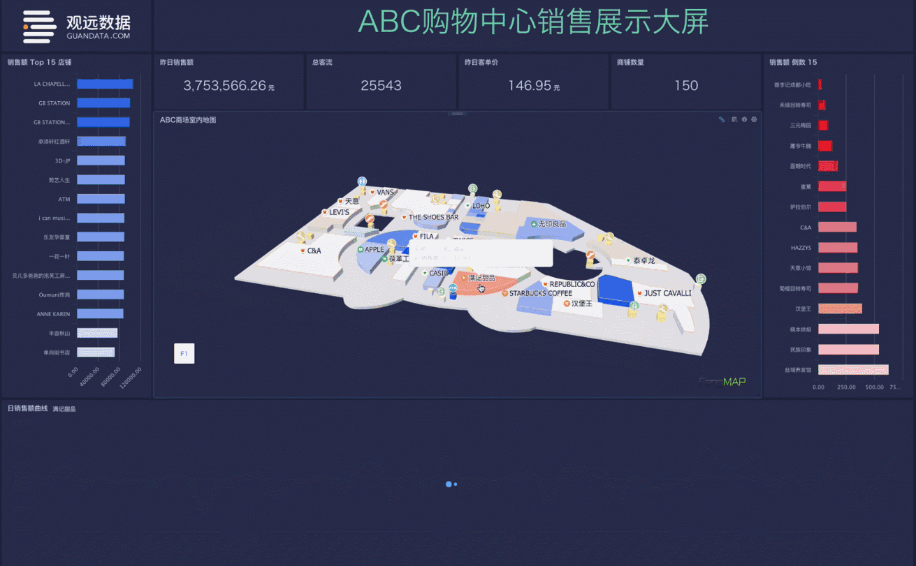The image size is (916, 566).
Task: Click the link icon in map card toolbar
Action: click(x=722, y=119)
